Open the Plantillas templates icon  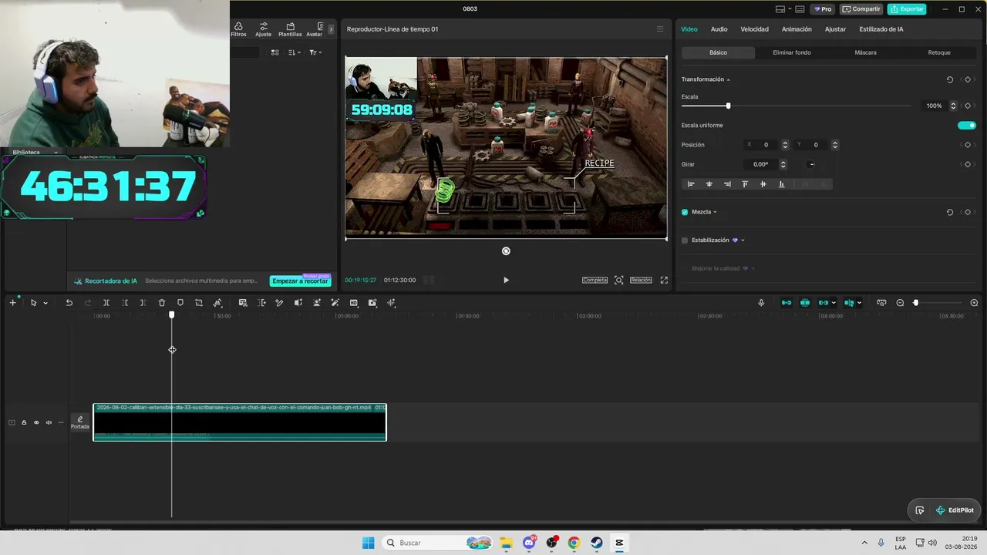pyautogui.click(x=290, y=29)
